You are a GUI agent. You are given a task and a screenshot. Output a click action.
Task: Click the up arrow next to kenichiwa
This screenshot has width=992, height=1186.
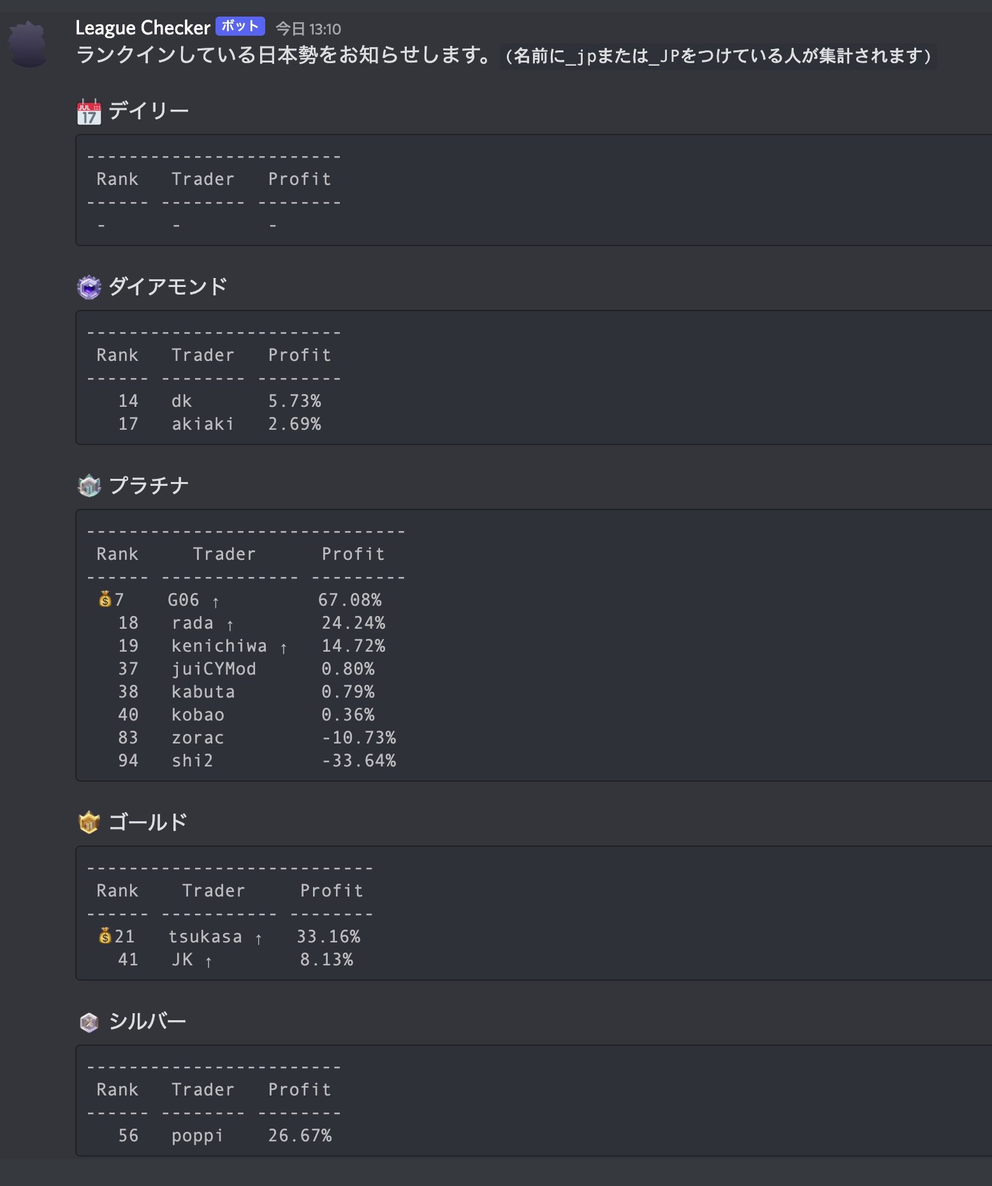[284, 648]
